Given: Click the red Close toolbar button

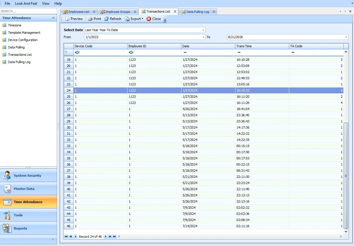Looking at the screenshot, I should click(x=154, y=19).
